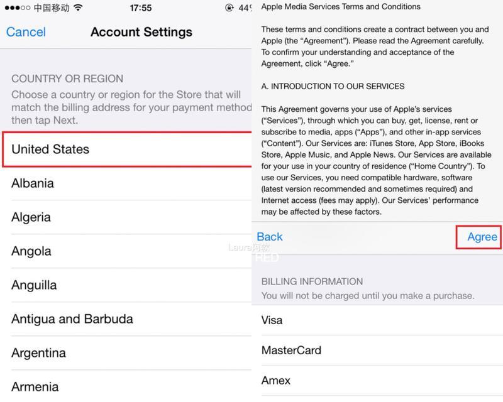Tap the Introduction to Our Services heading
Image resolution: width=503 pixels, height=402 pixels.
click(x=333, y=86)
